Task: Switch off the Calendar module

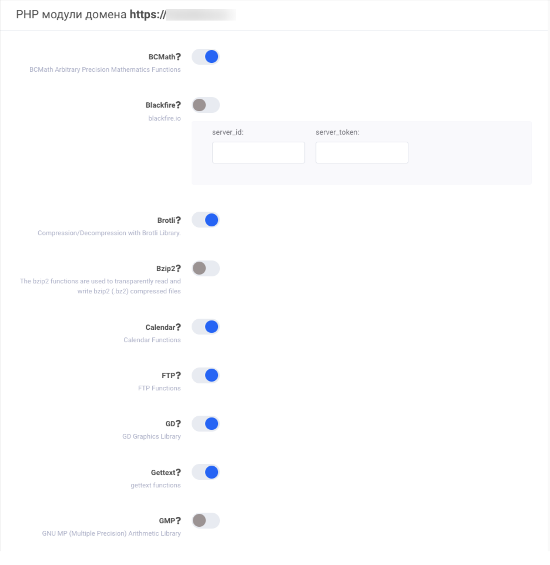Action: point(206,327)
